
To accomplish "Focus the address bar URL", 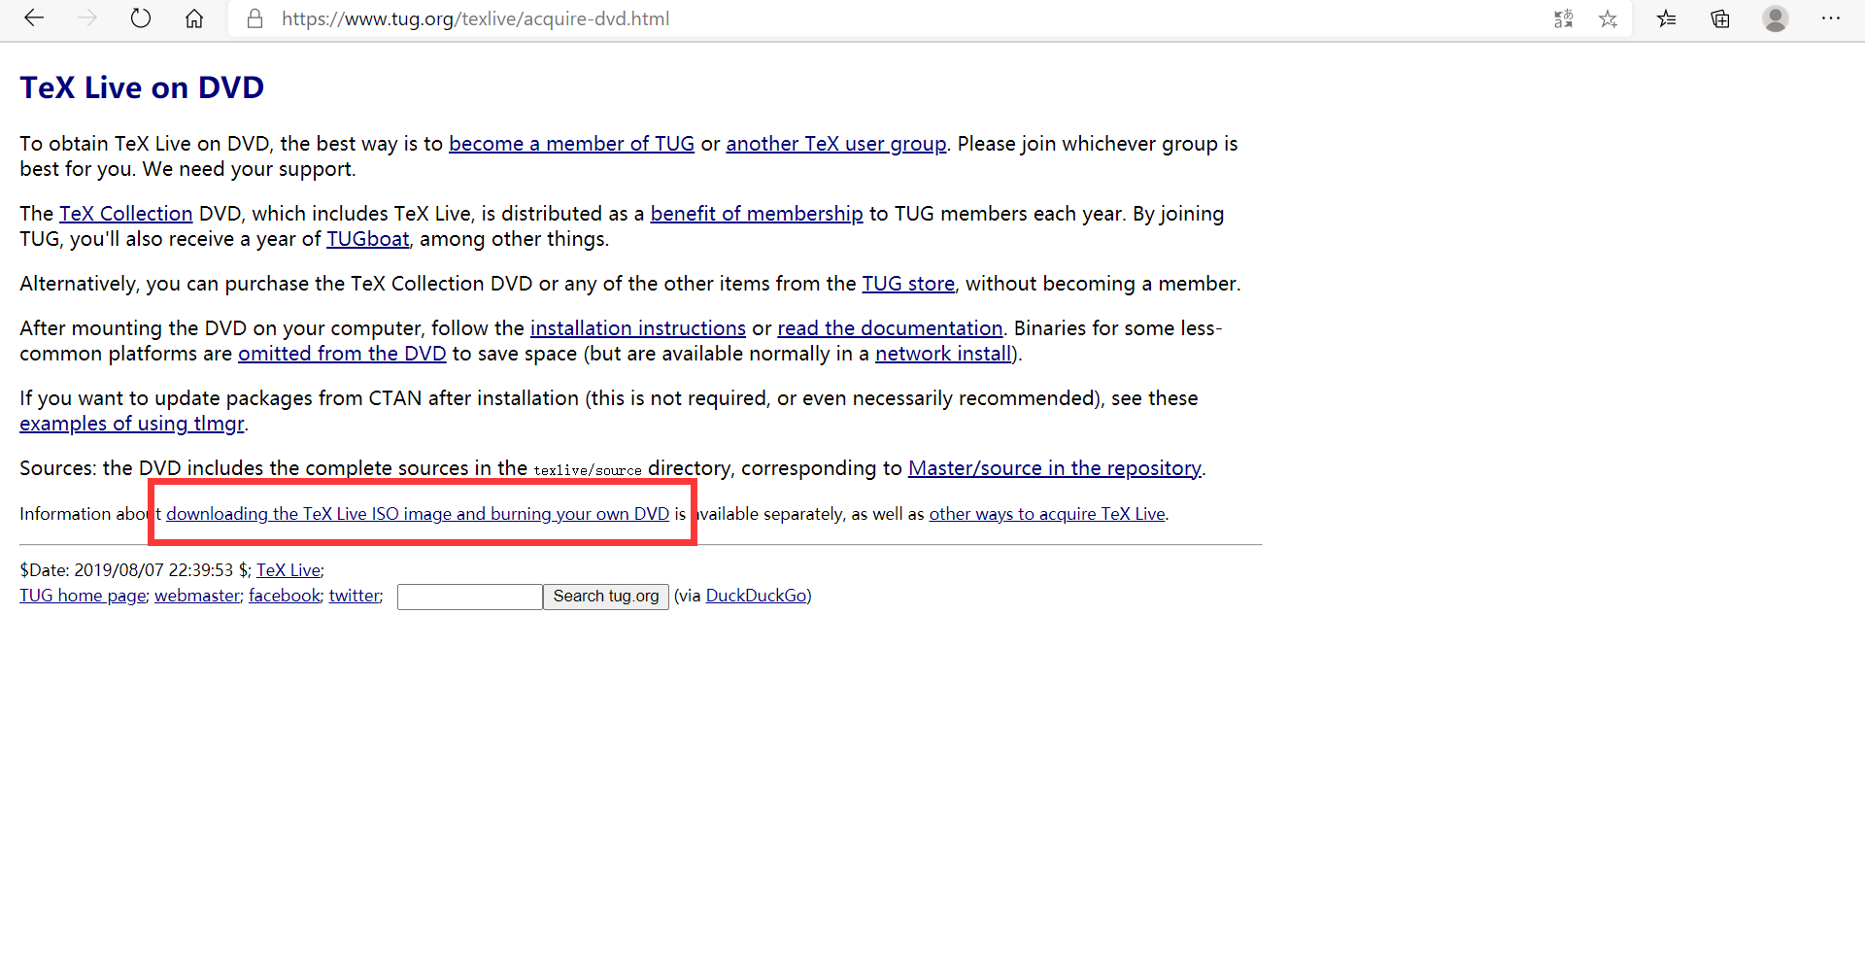I will [x=475, y=18].
